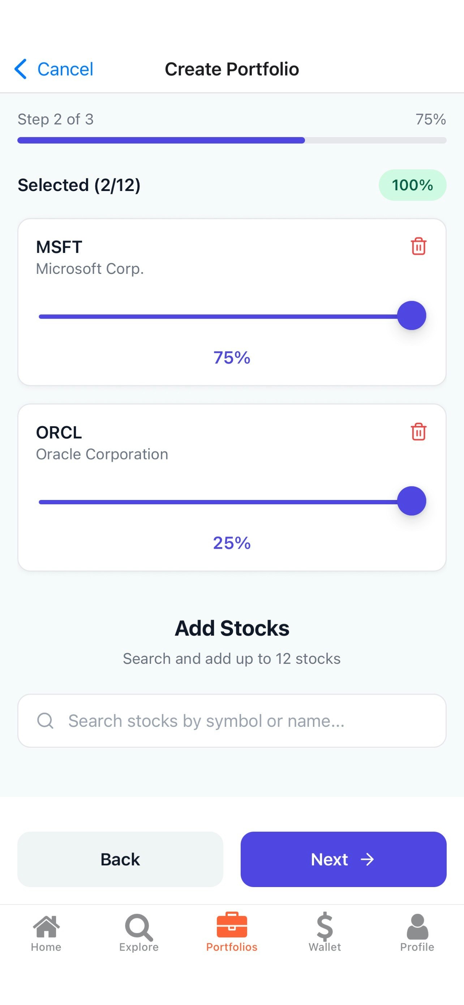This screenshot has height=1005, width=464.
Task: Tap the Portfolios briefcase icon
Action: pyautogui.click(x=232, y=925)
